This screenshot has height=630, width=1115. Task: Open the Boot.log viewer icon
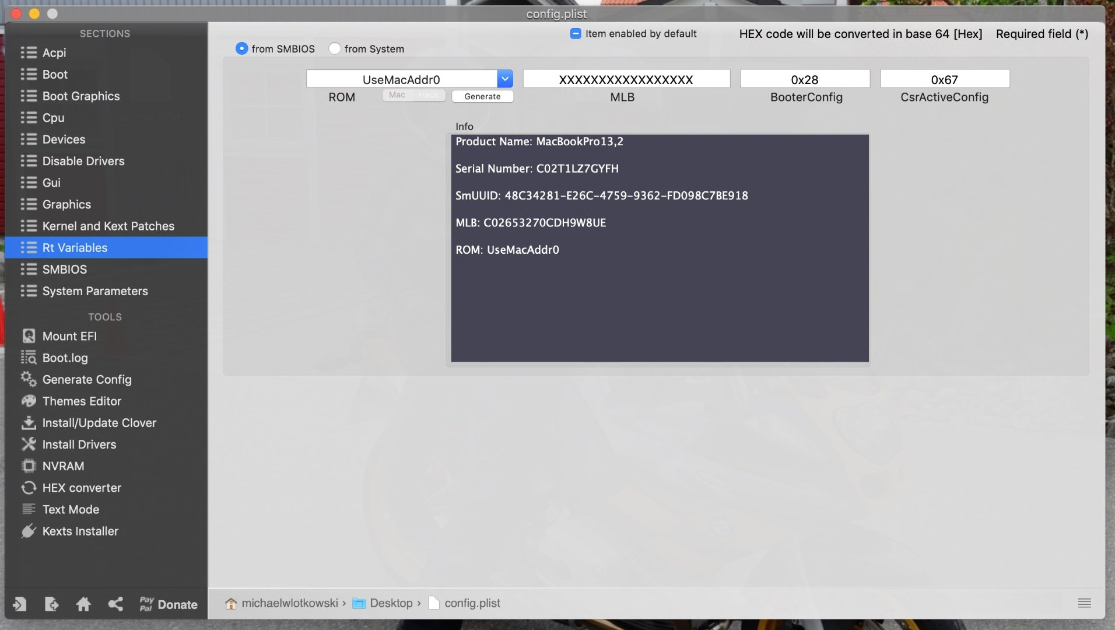(x=29, y=358)
